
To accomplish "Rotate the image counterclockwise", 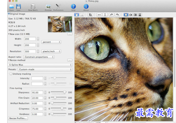I will point(112,15).
